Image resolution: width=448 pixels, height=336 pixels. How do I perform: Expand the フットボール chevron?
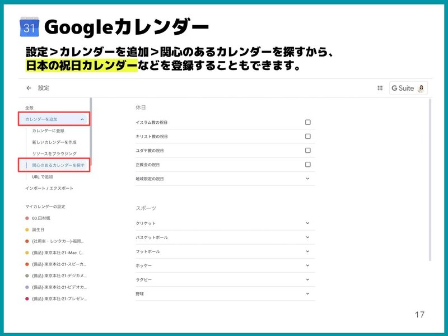coord(307,251)
